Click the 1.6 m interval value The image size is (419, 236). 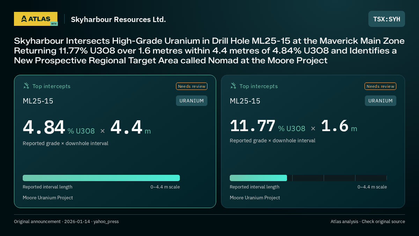[339, 126]
